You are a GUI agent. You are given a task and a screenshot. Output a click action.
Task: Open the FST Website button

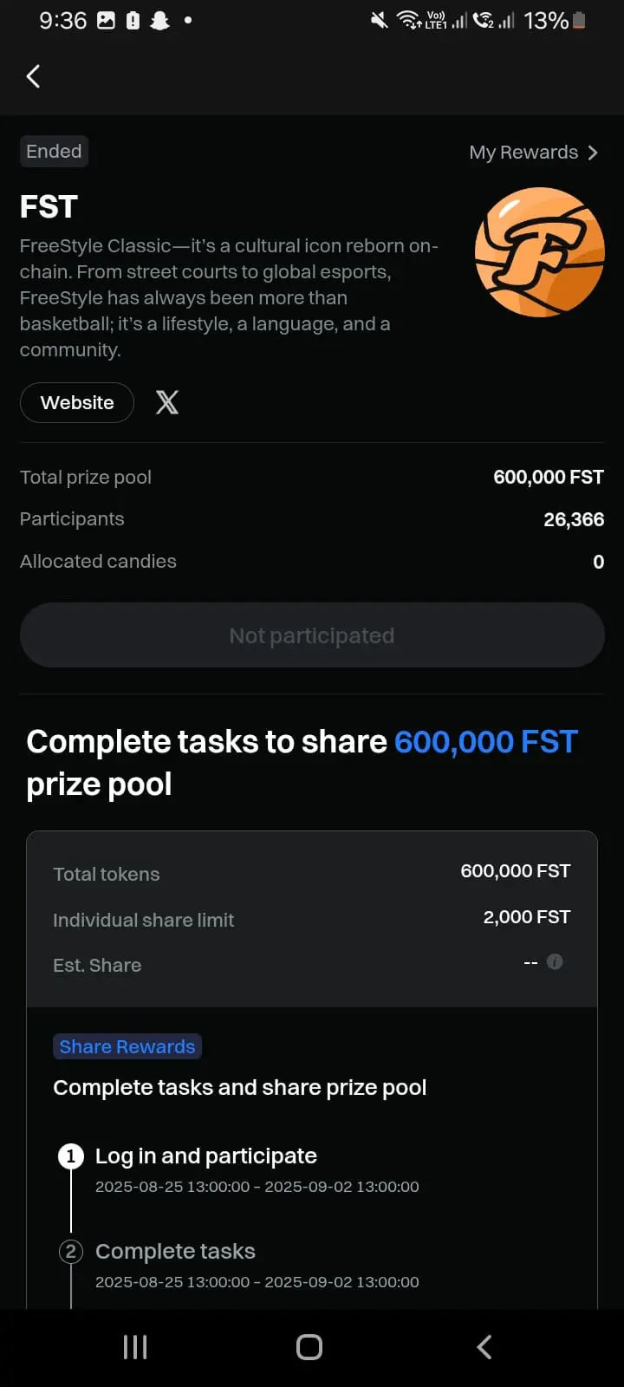tap(77, 402)
